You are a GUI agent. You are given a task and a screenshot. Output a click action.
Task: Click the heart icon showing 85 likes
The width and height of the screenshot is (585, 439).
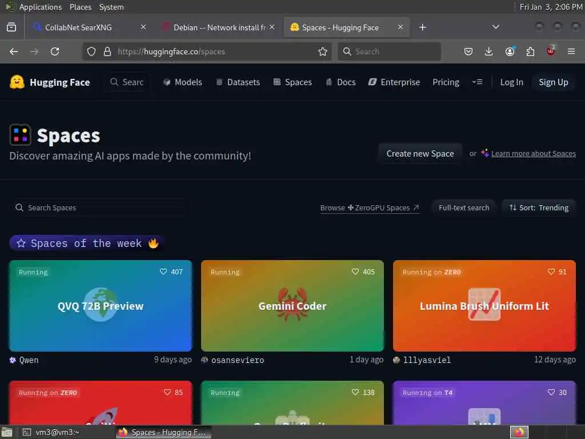point(167,392)
